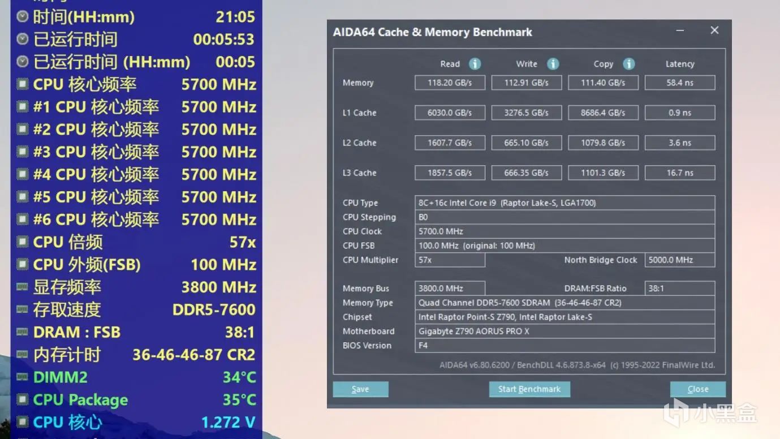
Task: Click the AIDA64 Cache & Memory Benchmark title
Action: click(432, 32)
